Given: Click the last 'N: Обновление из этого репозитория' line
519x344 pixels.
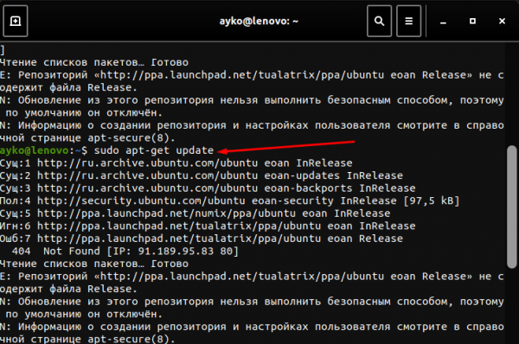Looking at the screenshot, I should pos(252,302).
